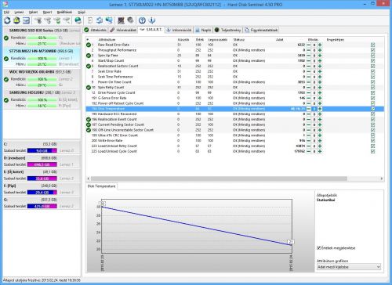The image size is (392, 285).
Task: Switch to the S.M.A.R.T. tab
Action: tap(151, 30)
